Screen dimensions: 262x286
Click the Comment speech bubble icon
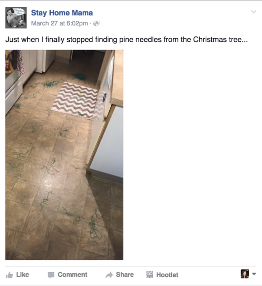(x=51, y=275)
